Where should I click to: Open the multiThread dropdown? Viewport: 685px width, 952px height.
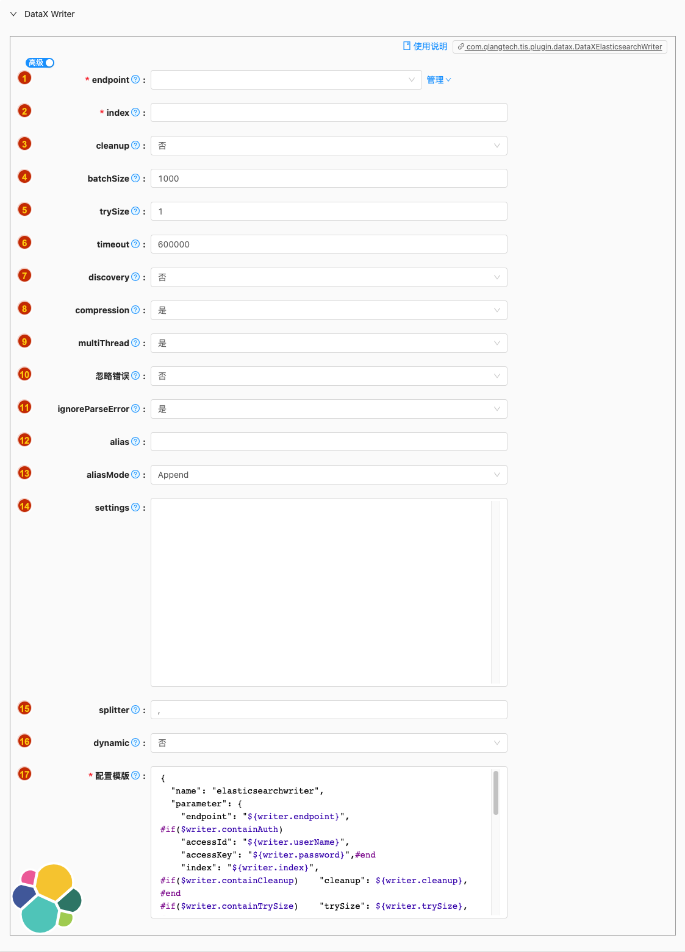click(x=329, y=343)
